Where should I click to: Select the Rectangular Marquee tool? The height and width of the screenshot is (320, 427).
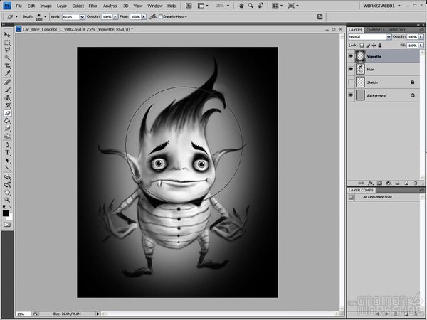[x=8, y=43]
